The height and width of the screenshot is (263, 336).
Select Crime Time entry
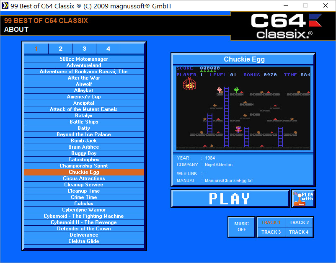click(84, 197)
